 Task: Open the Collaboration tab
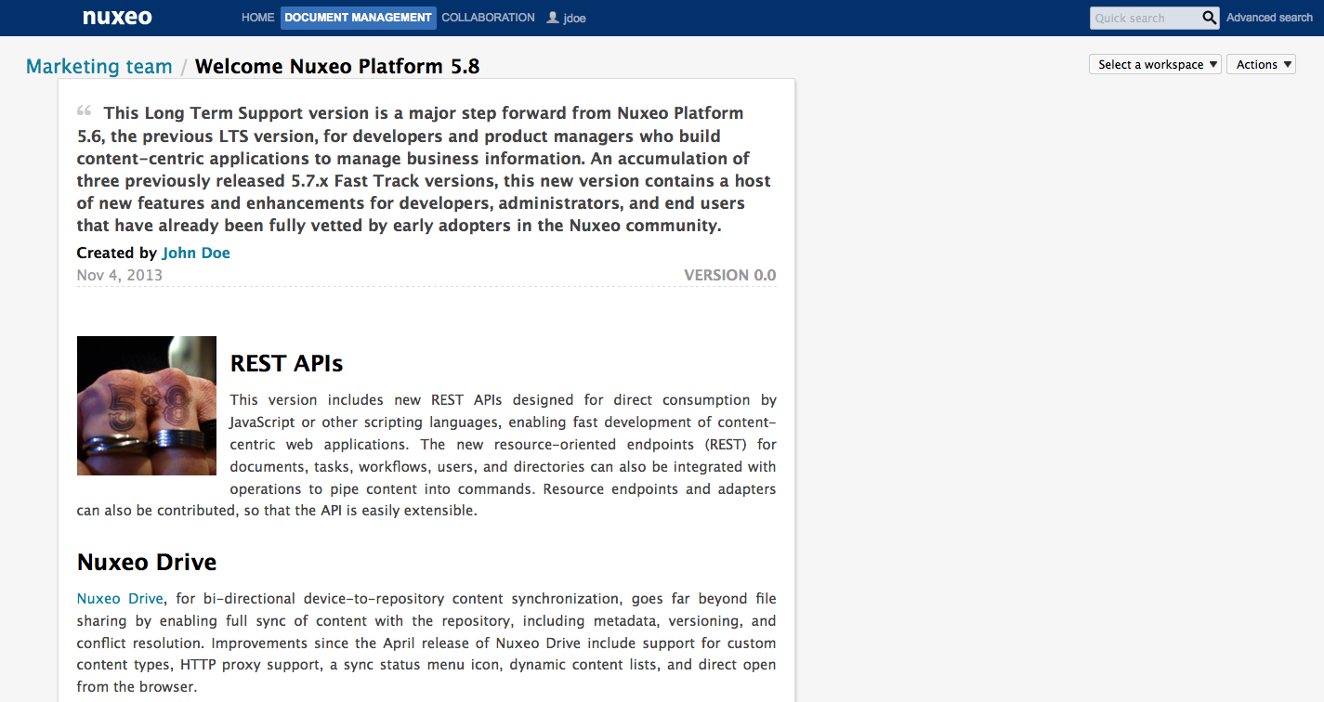click(x=488, y=18)
